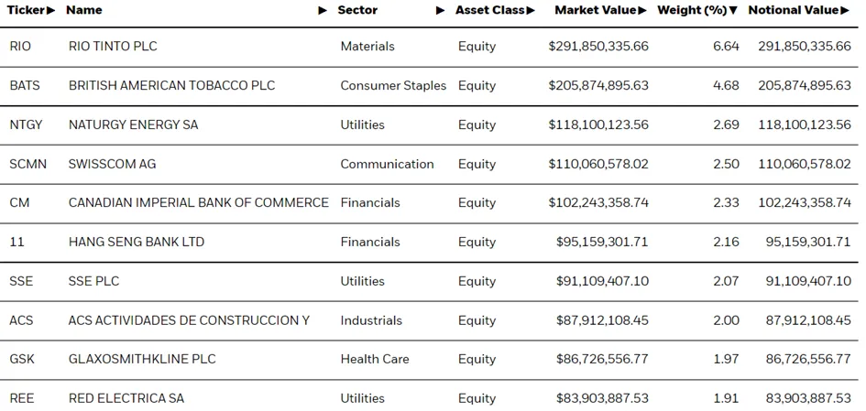The width and height of the screenshot is (866, 411).
Task: Click the sort arrow beside Sector header
Action: click(440, 10)
